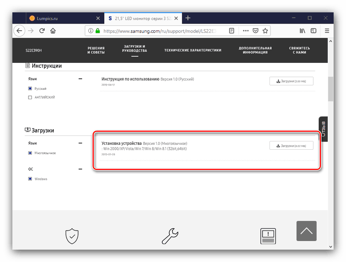Viewport: 346px width, 262px height.
Task: Toggle reader view icon in address bar
Action: pos(231,31)
